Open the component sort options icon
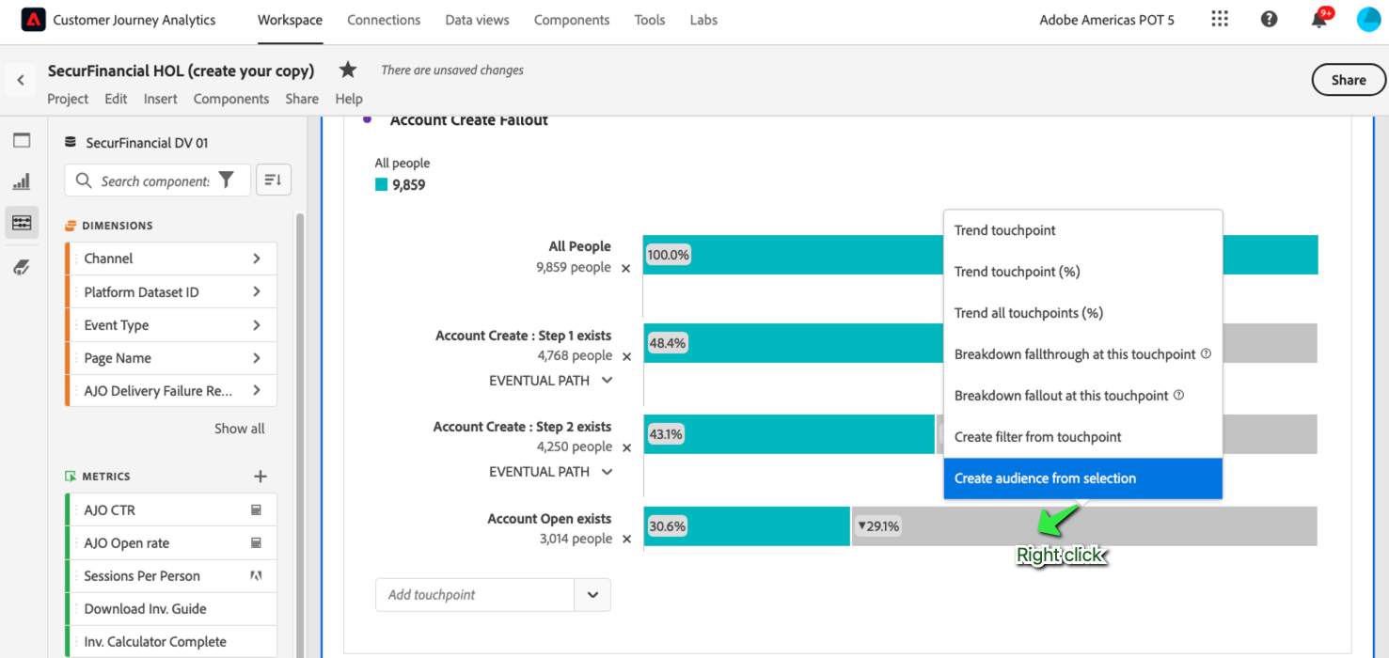Viewport: 1389px width, 658px height. point(274,180)
